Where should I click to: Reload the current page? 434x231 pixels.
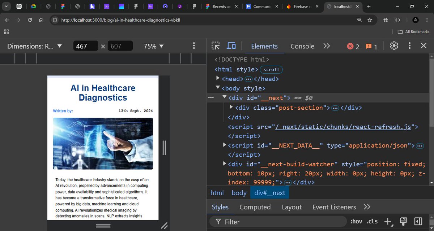point(30,20)
